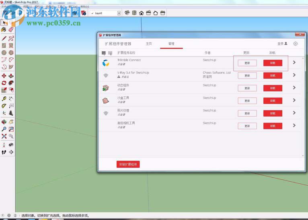Activate the Line pencil tool
Image resolution: width=308 pixels, height=220 pixels.
pos(4,38)
